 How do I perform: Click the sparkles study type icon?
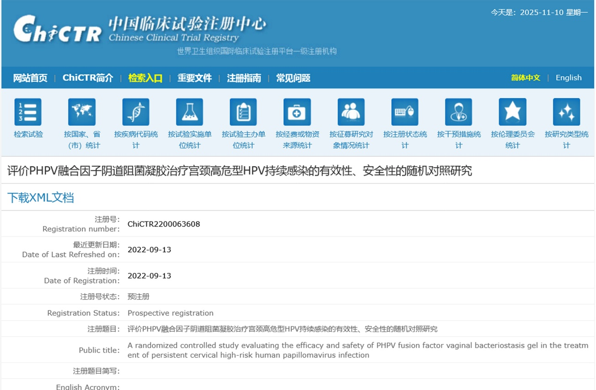[566, 112]
